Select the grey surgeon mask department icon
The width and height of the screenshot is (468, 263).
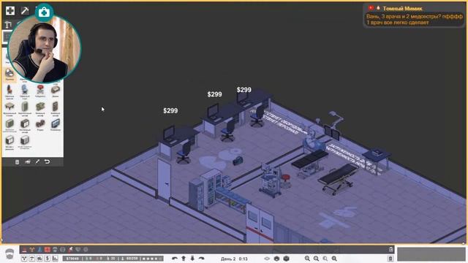55,249
